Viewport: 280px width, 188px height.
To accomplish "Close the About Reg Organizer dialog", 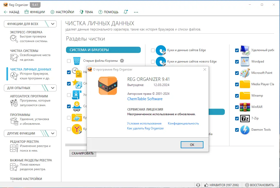I will coord(205,69).
